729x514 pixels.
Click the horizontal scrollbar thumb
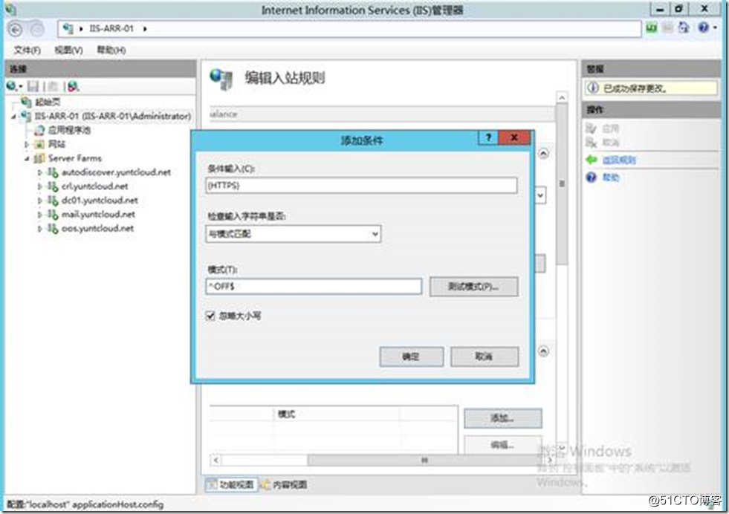pyautogui.click(x=424, y=460)
